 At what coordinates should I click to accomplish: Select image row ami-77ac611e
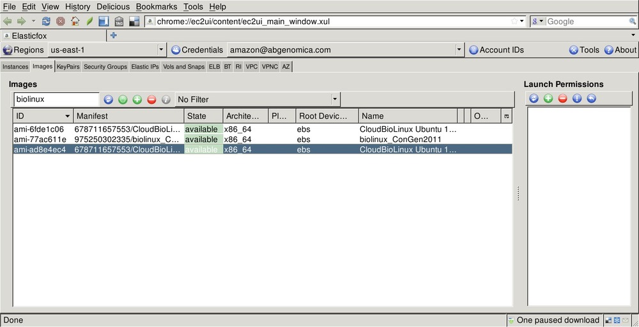(263, 140)
